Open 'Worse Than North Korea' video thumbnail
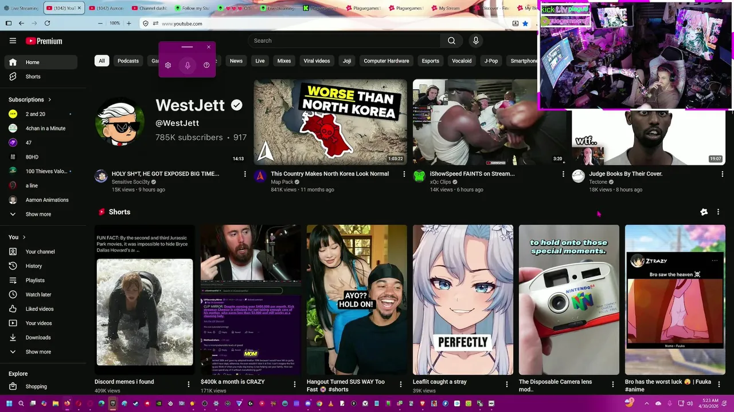Viewport: 734px width, 412px height. pyautogui.click(x=330, y=122)
